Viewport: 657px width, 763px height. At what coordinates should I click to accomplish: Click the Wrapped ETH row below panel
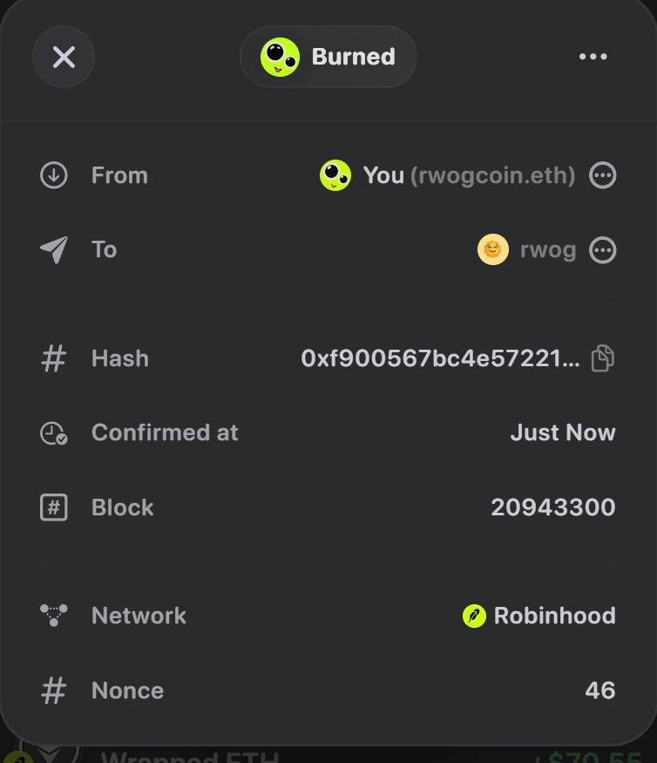tap(328, 755)
